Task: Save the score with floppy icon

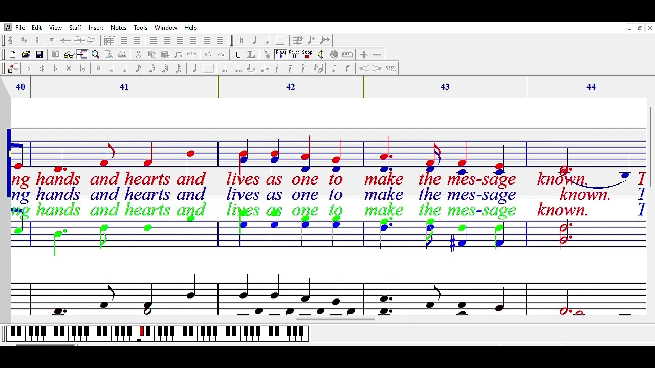Action: (39, 54)
